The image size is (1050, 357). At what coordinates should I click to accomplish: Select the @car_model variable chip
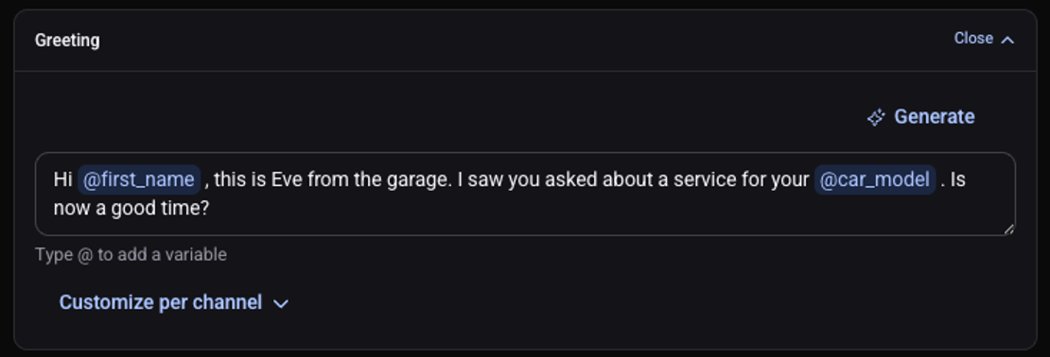point(875,179)
